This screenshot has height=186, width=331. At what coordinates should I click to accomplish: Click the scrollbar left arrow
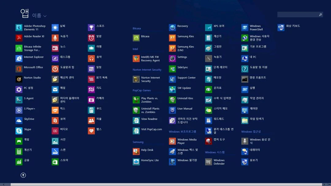click(4, 184)
